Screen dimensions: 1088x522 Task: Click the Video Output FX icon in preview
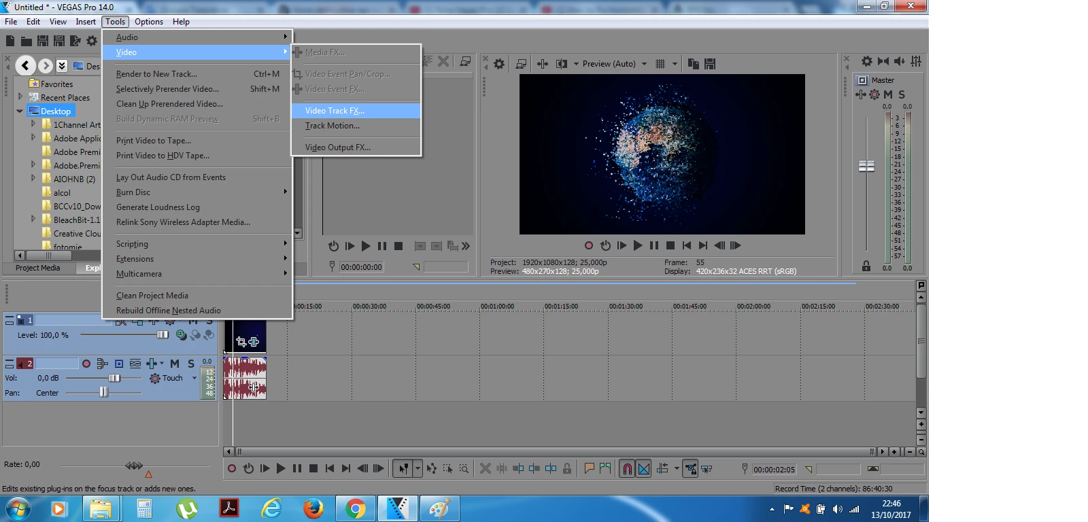pos(543,64)
